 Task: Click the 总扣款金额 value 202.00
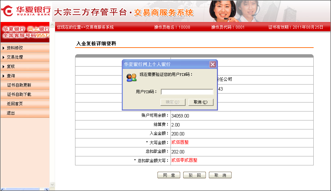pyautogui.click(x=178, y=152)
